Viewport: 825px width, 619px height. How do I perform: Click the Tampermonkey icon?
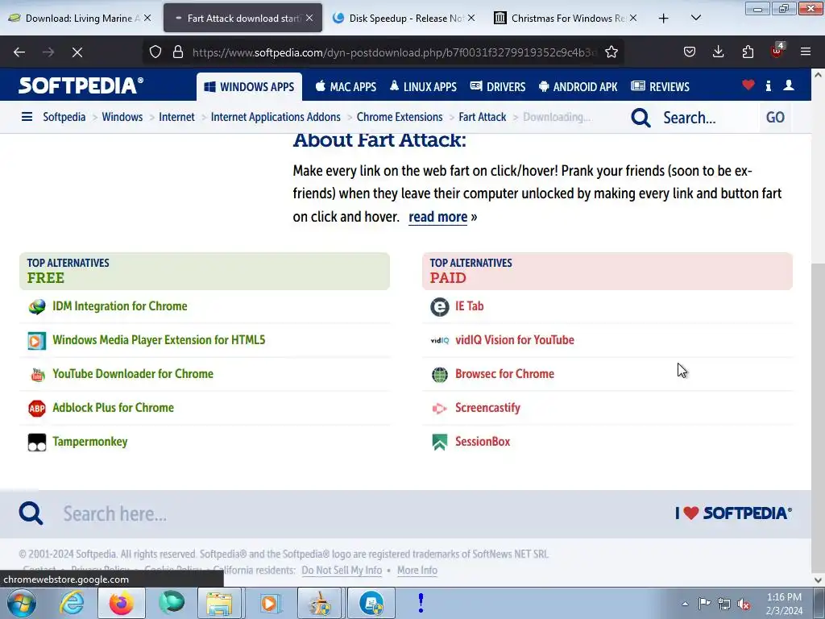[x=37, y=442]
